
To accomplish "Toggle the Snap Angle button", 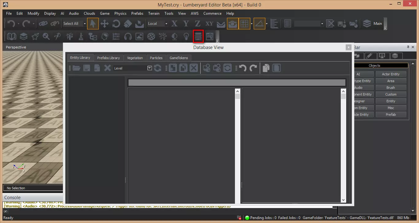I will (x=259, y=24).
